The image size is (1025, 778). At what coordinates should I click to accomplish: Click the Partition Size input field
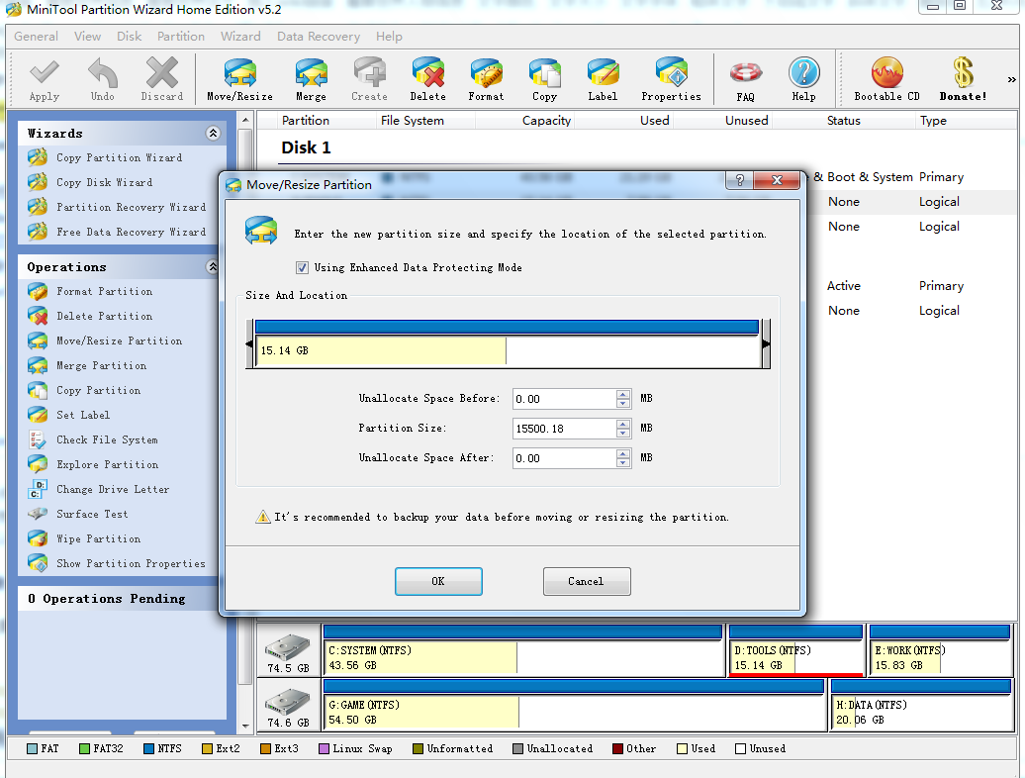click(564, 429)
